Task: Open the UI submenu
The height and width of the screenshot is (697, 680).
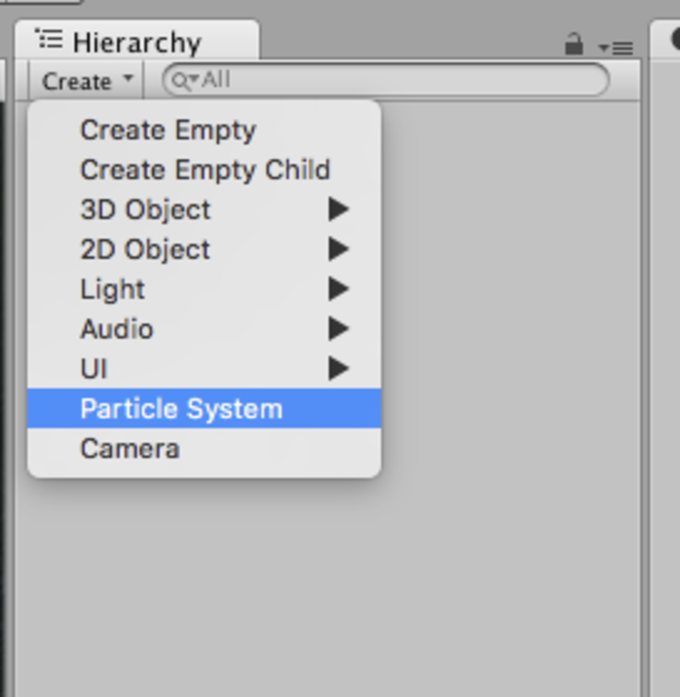Action: pyautogui.click(x=204, y=368)
